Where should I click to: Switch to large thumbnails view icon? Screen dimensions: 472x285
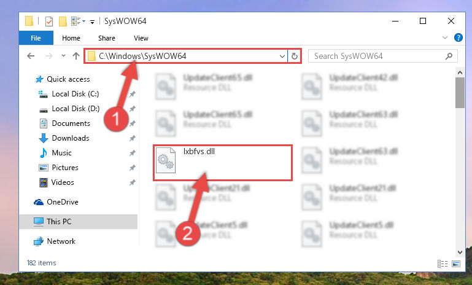click(456, 264)
